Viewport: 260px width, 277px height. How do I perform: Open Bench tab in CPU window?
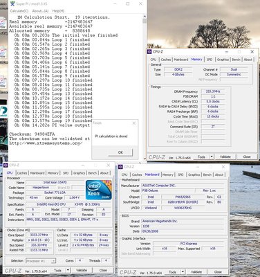pos(93,173)
